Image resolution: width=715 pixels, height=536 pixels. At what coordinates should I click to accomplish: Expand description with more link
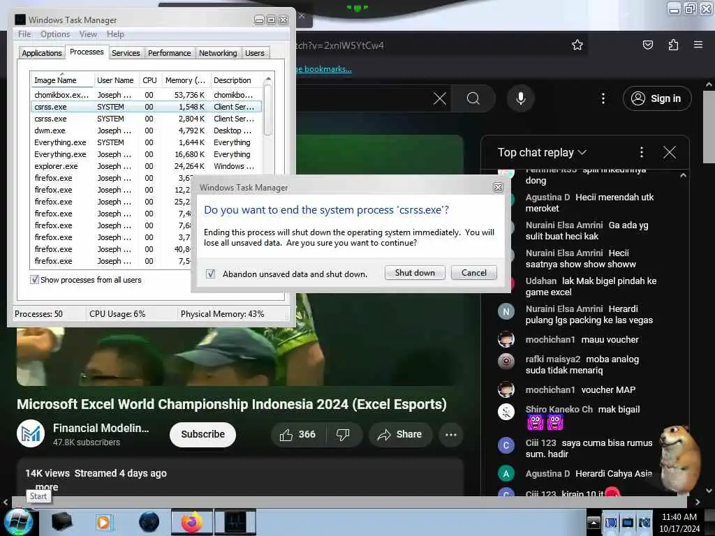click(x=47, y=486)
